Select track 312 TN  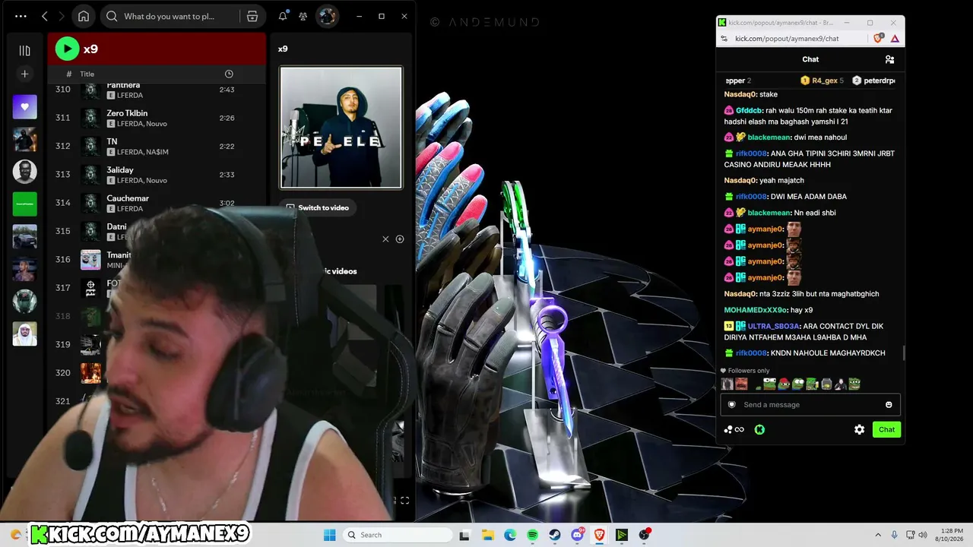point(156,146)
